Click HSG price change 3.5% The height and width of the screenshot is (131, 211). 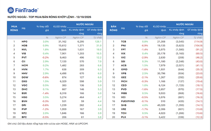pyautogui.click(x=46, y=97)
